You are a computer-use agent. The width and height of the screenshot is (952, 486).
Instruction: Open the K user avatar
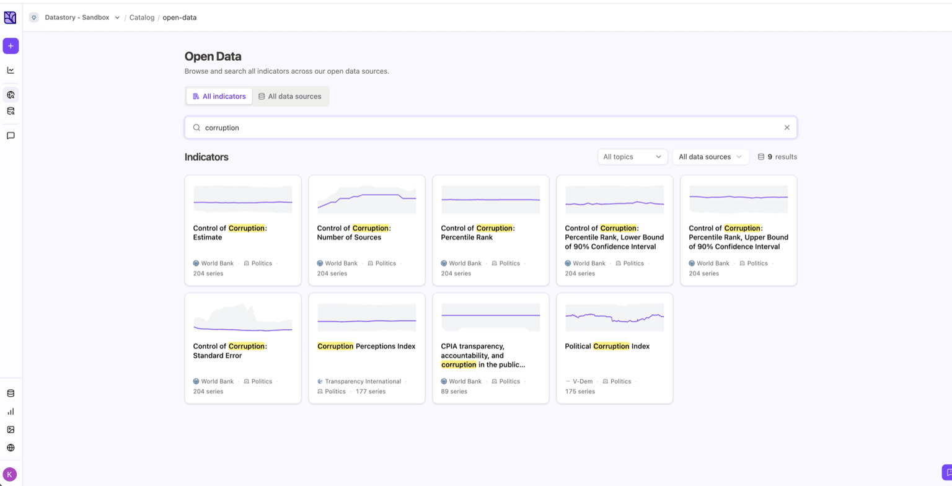click(x=10, y=474)
